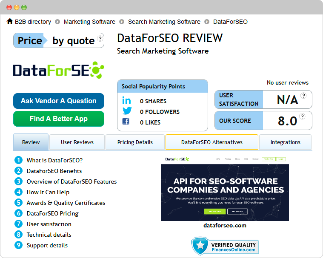Screen dimensions: 323x258
Task: Open the Pricing Details tab
Action: pos(135,142)
